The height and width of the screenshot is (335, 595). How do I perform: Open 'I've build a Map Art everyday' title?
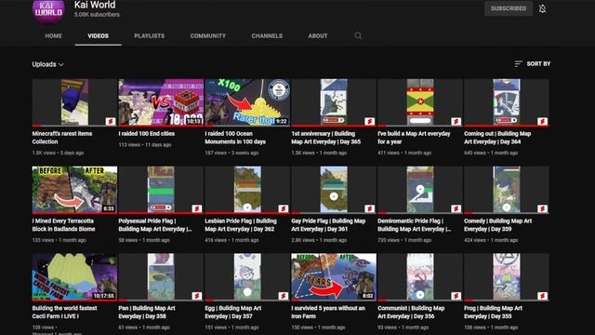414,138
